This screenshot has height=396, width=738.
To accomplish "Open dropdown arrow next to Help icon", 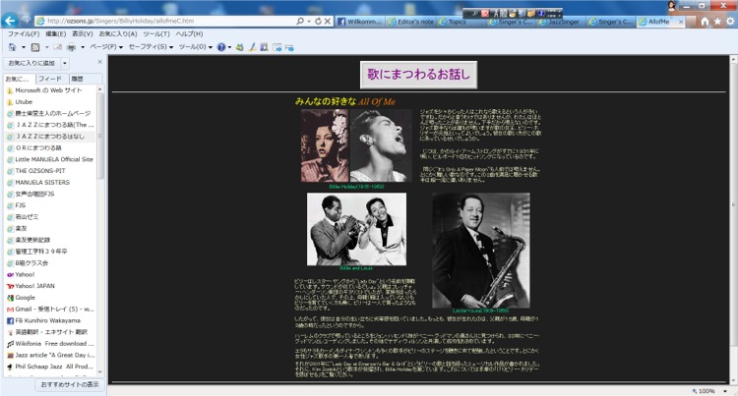I will pyautogui.click(x=229, y=47).
